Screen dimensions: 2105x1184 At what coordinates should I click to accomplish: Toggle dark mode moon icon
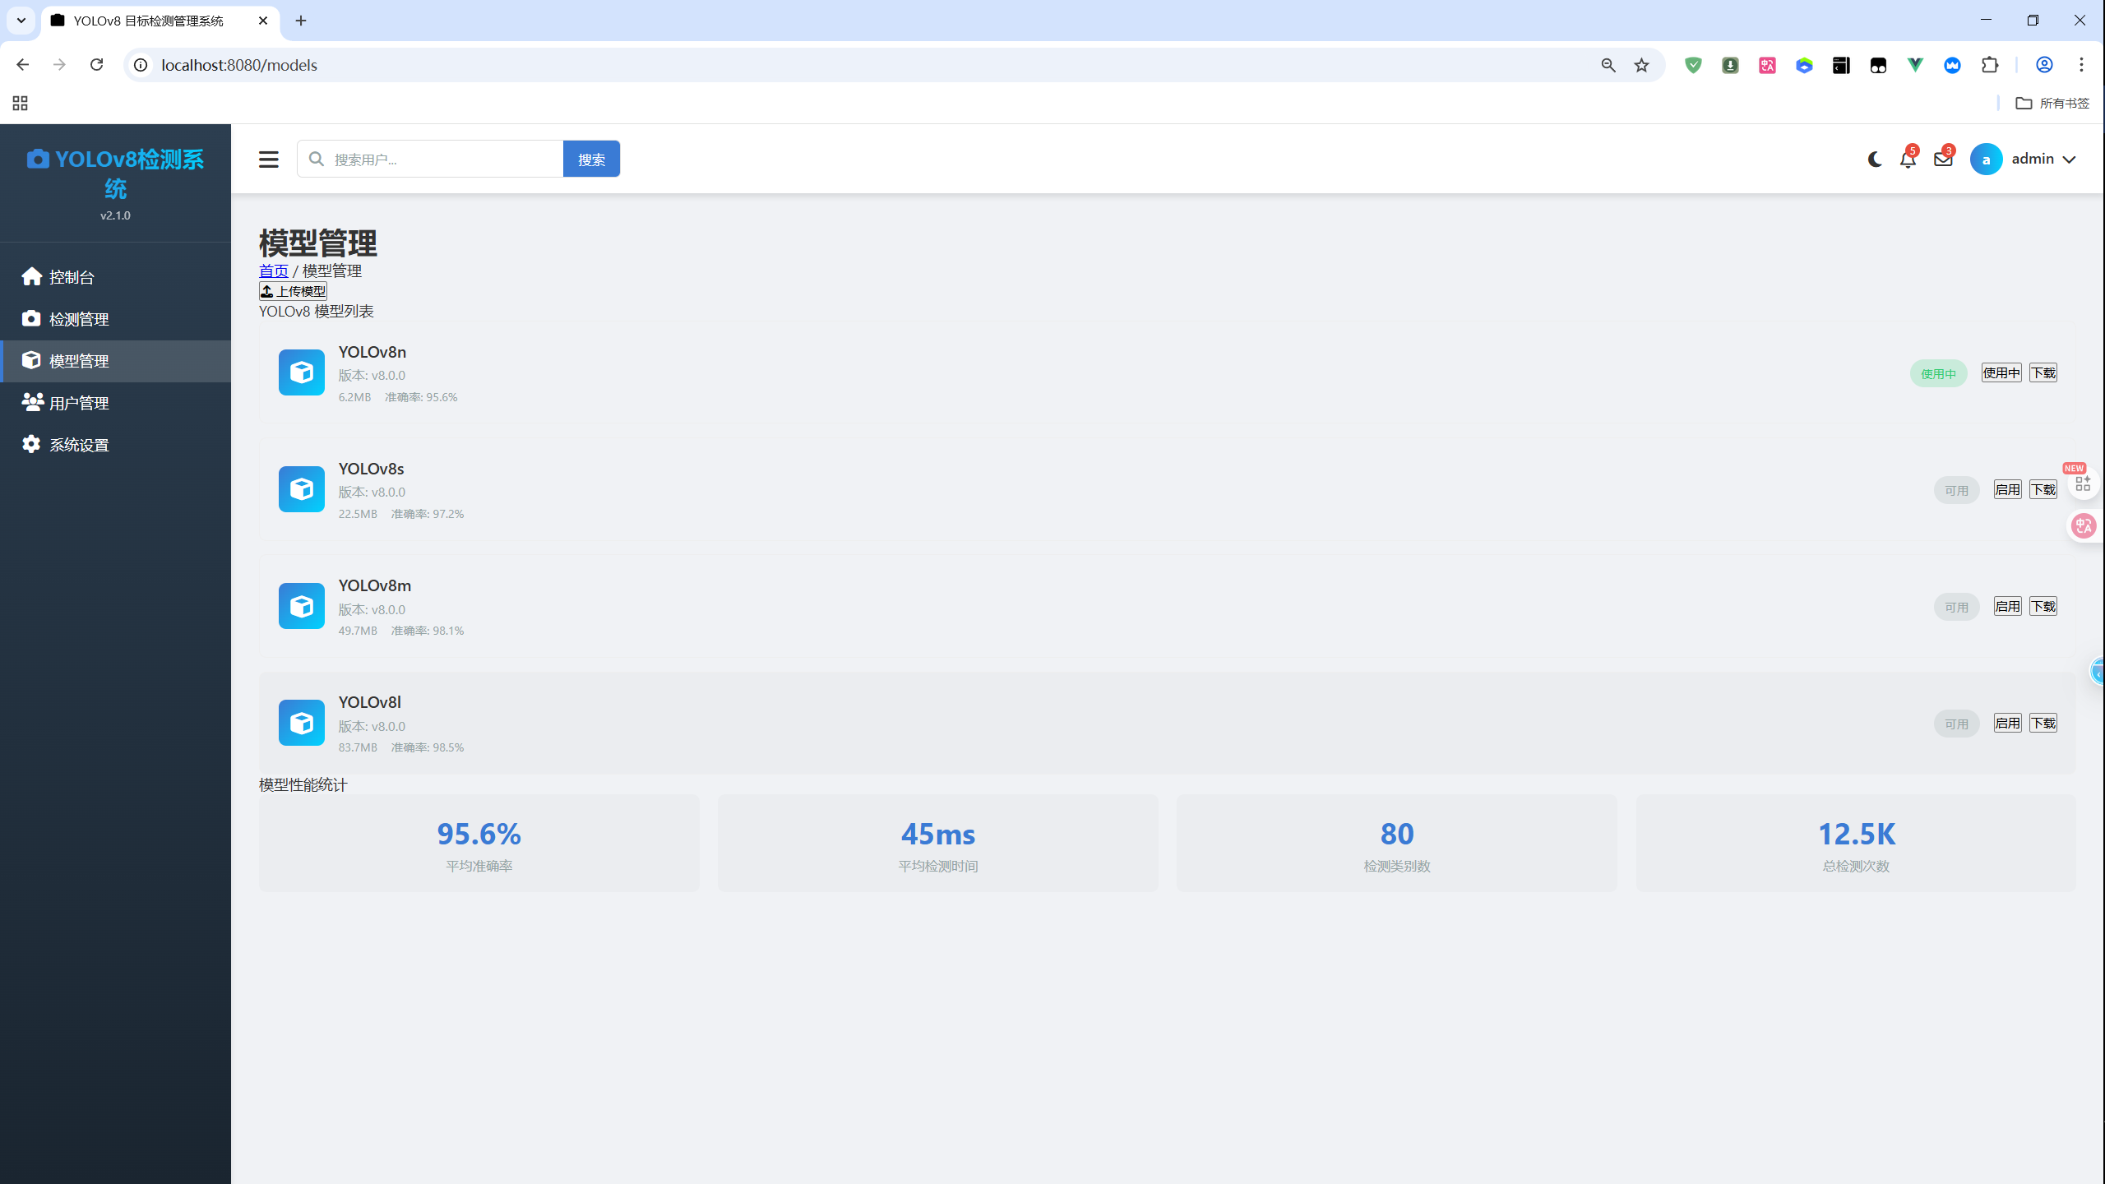point(1874,160)
